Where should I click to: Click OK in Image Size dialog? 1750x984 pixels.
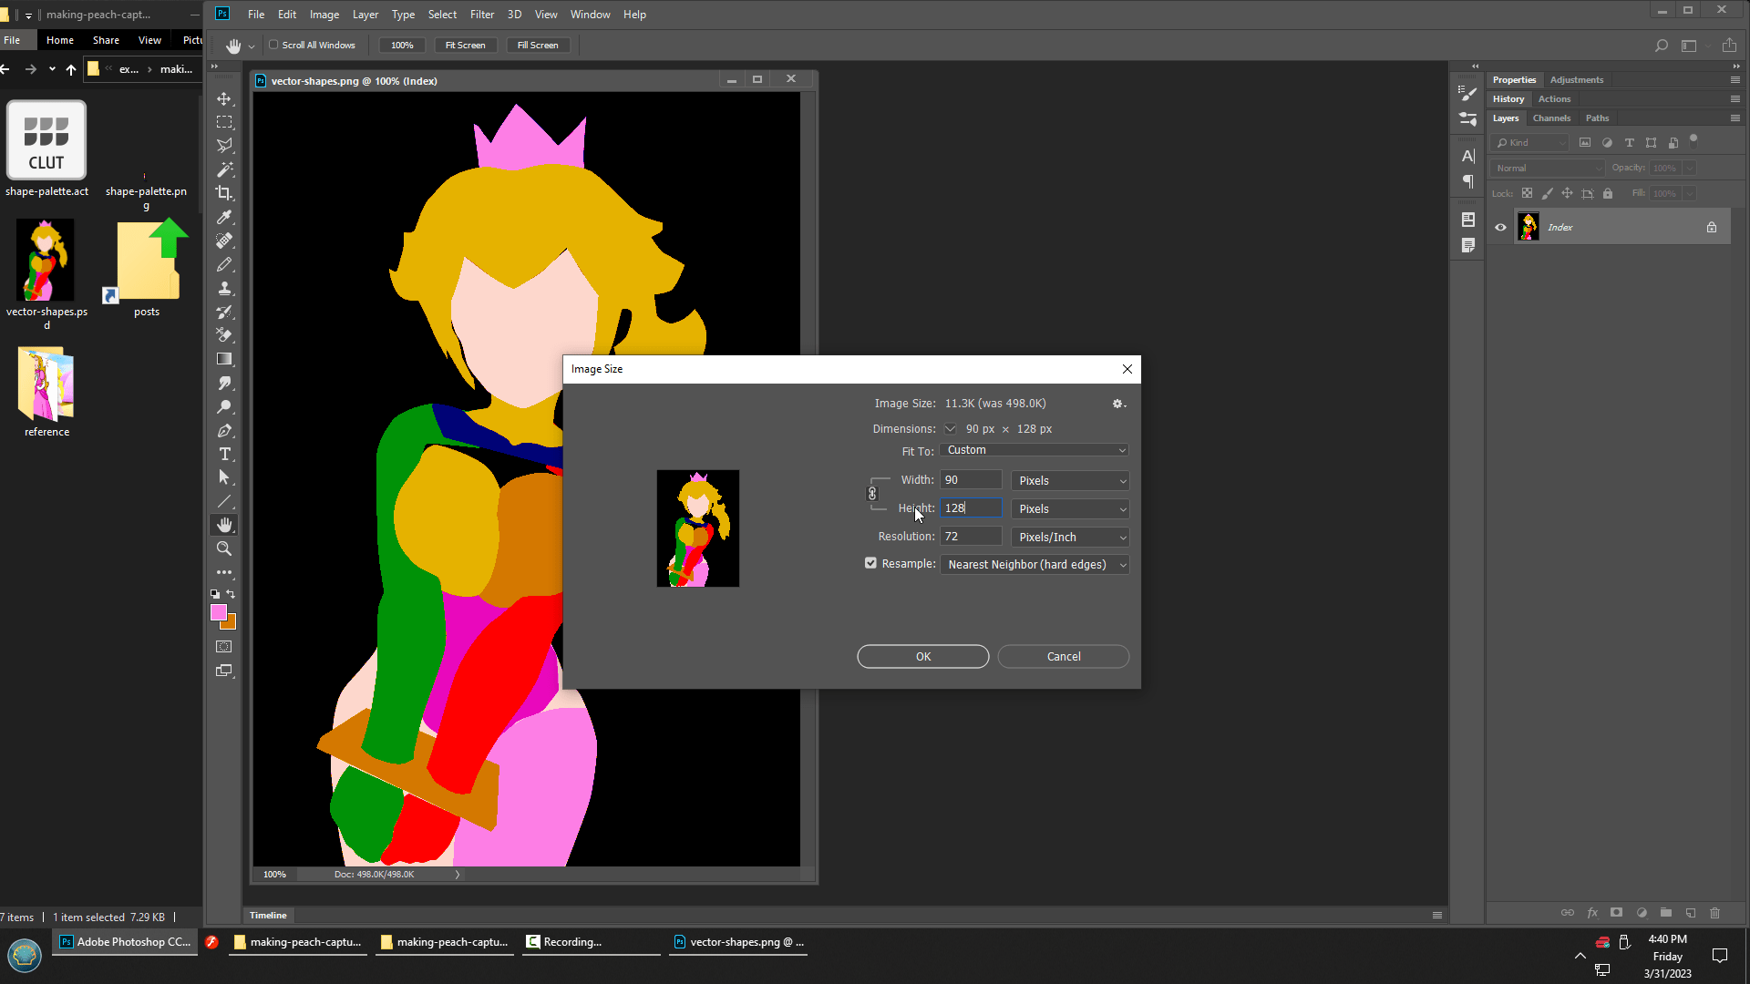click(x=922, y=656)
